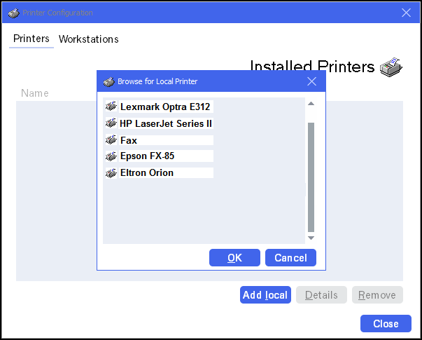
Task: Select the Epson FX-85 entry
Action: point(147,156)
